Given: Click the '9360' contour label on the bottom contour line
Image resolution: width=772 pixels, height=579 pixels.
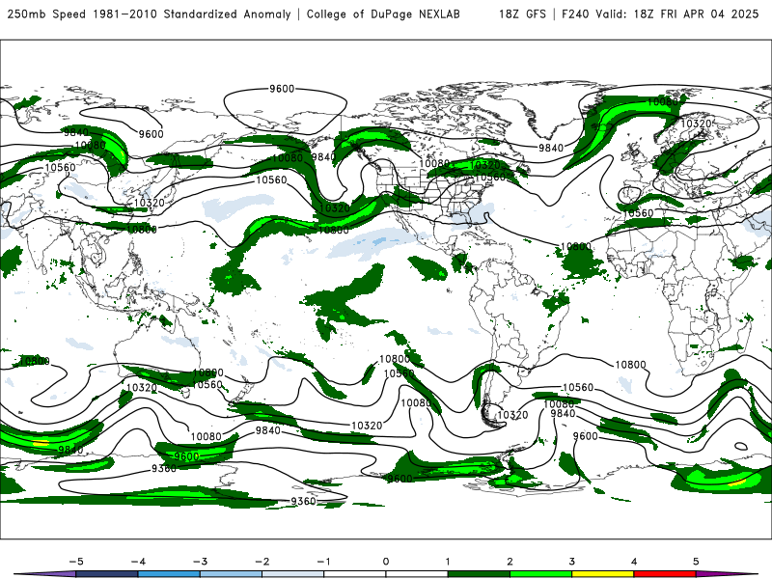Looking at the screenshot, I should click(303, 501).
